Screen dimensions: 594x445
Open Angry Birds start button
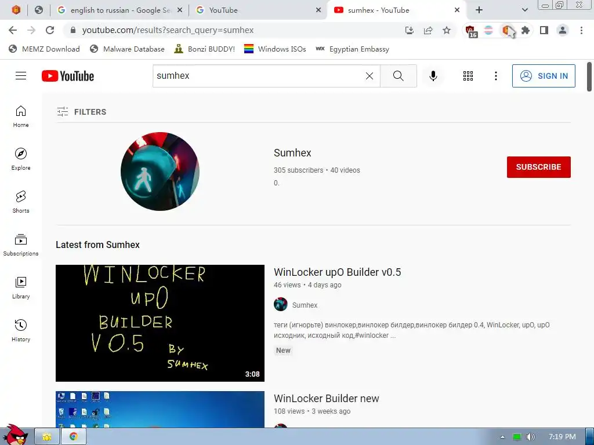tap(15, 435)
